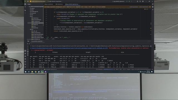Open gear options on requirements warning banner

coord(150,7)
